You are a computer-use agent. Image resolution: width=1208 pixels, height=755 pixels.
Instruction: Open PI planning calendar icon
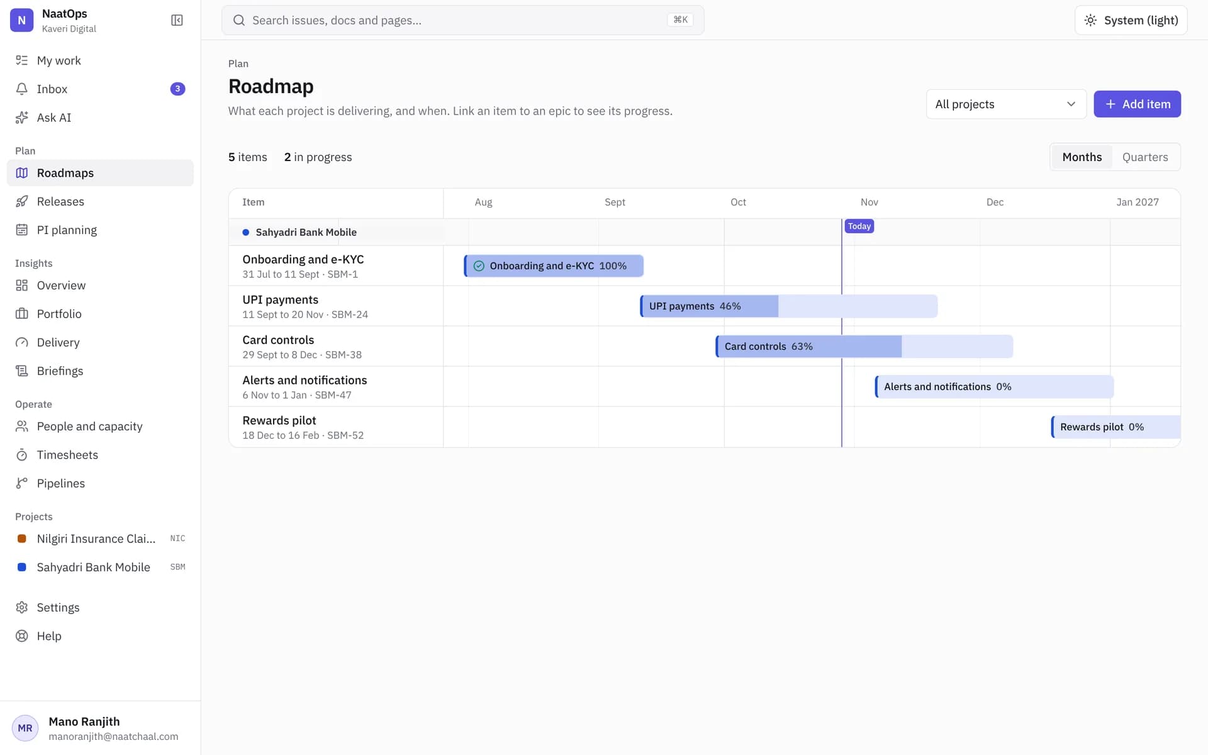[x=22, y=230]
